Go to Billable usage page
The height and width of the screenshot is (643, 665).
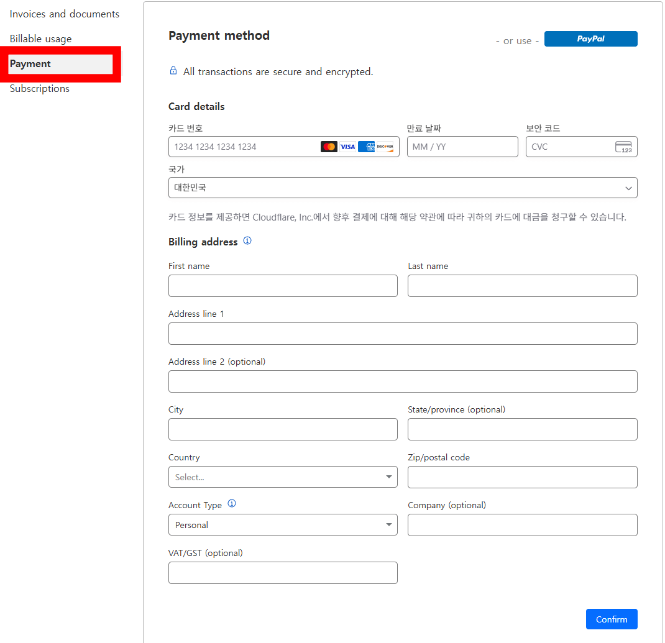coord(41,39)
